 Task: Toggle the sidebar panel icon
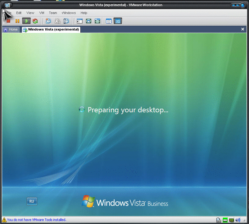[80, 21]
